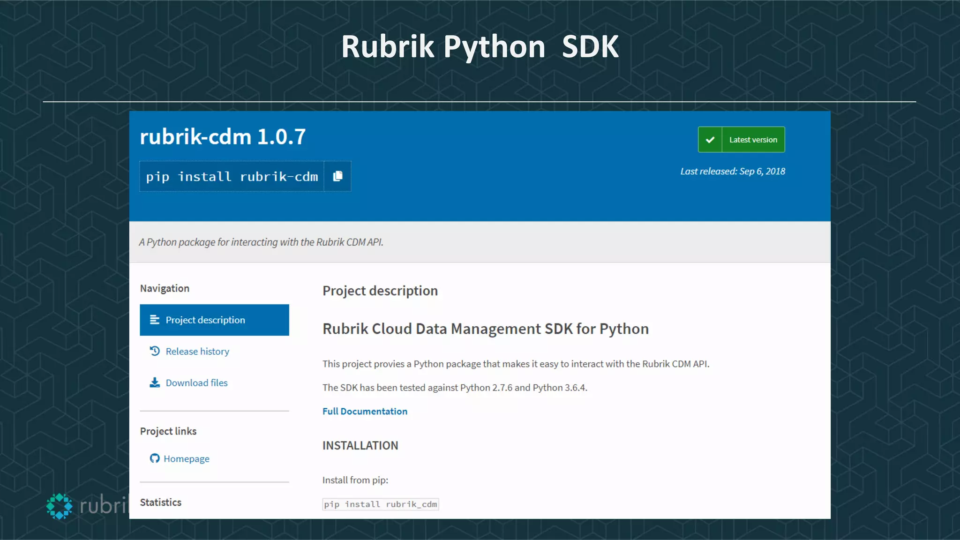Click the copy to clipboard icon
This screenshot has width=960, height=540.
(x=337, y=176)
